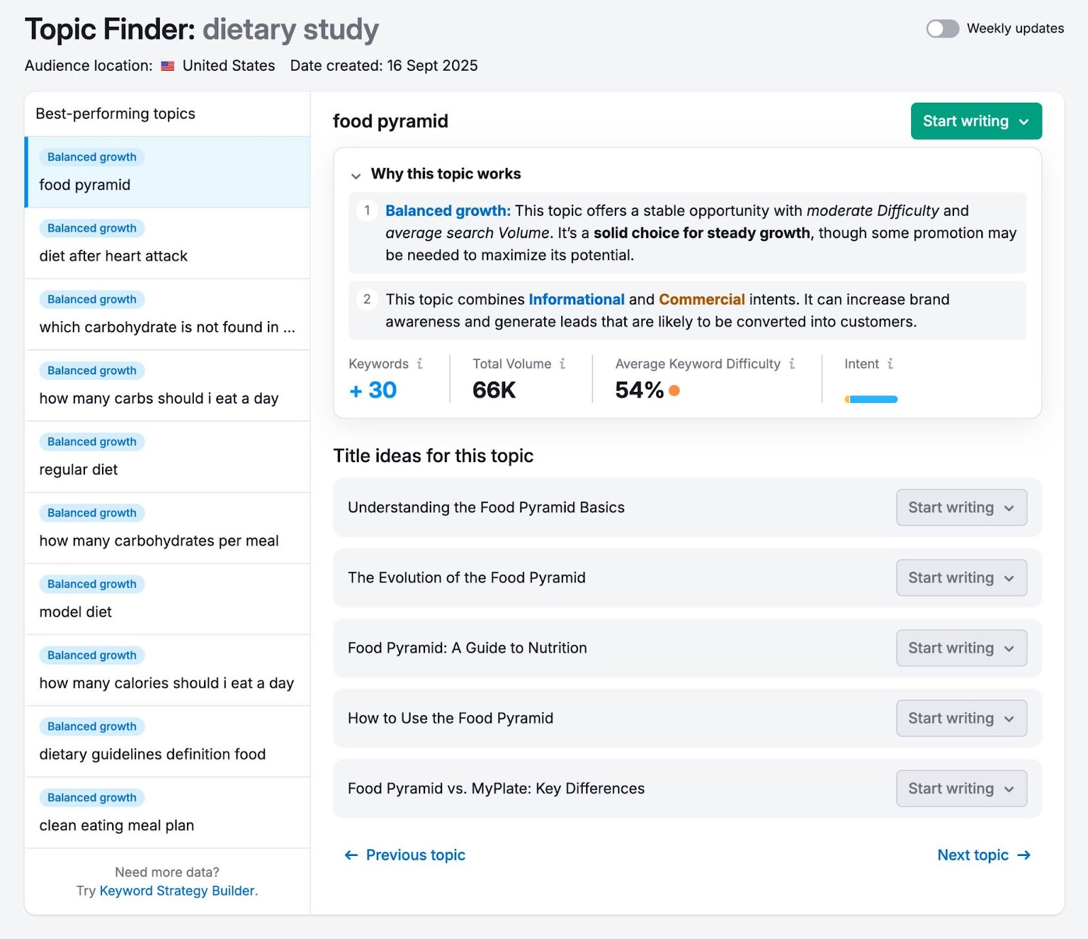Viewport: 1088px width, 939px height.
Task: Click the info icon next to Keywords
Action: (x=420, y=364)
